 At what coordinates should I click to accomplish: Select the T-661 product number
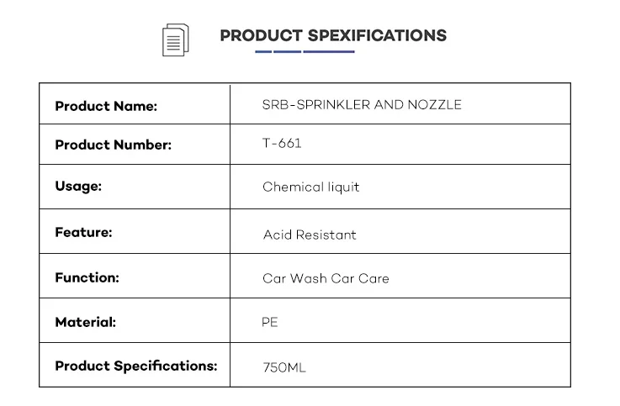click(282, 144)
